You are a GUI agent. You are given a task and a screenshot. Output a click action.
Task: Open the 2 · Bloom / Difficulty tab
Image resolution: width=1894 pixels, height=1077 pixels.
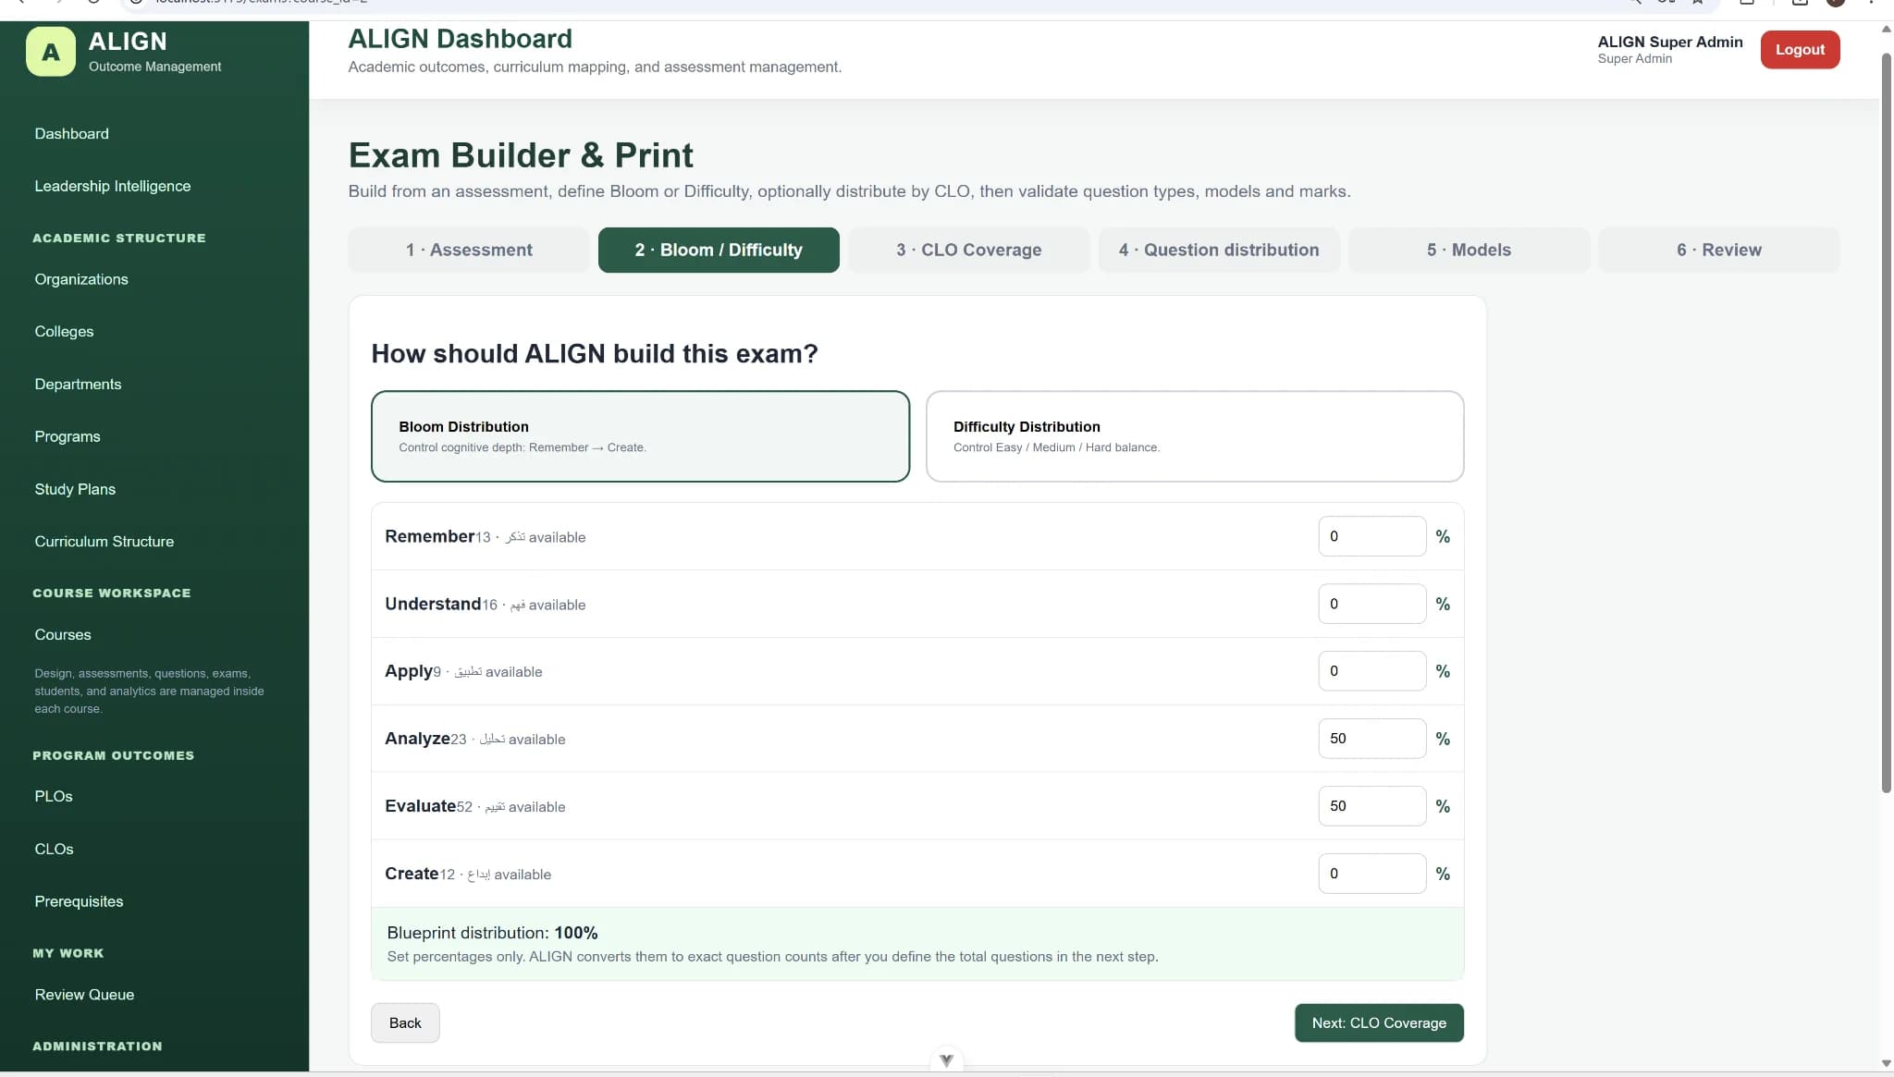point(719,250)
